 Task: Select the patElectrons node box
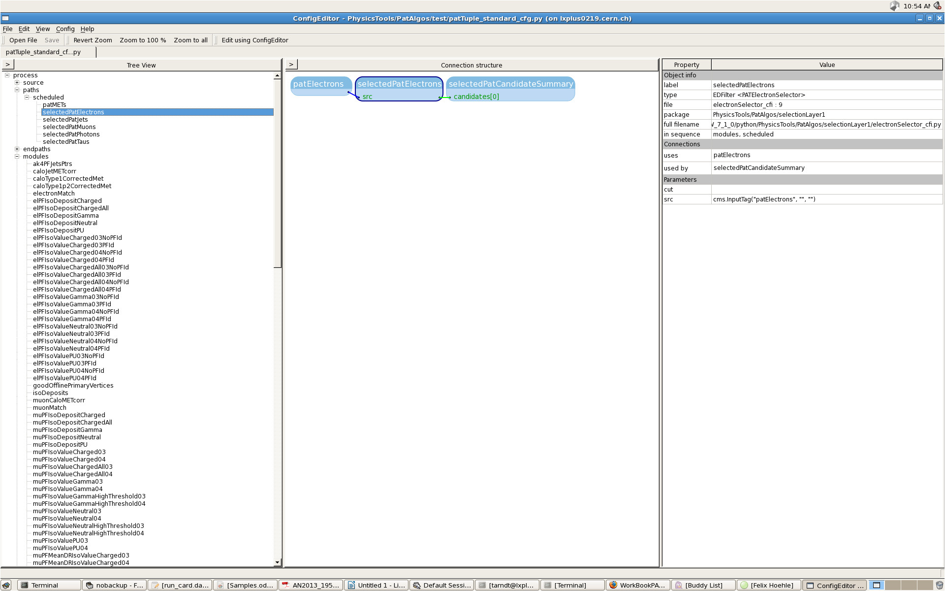(x=318, y=84)
